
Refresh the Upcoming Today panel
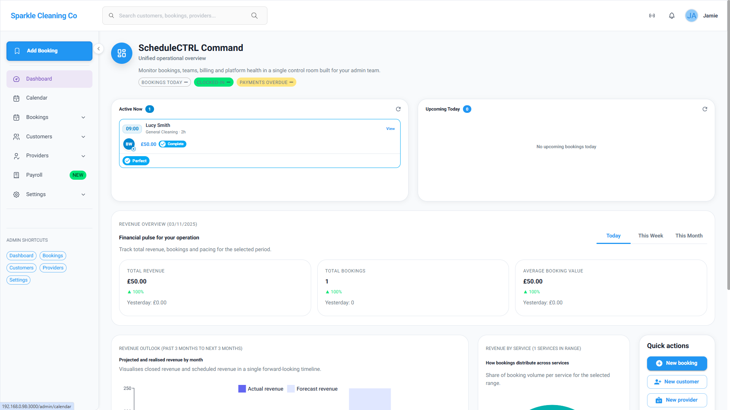tap(705, 109)
